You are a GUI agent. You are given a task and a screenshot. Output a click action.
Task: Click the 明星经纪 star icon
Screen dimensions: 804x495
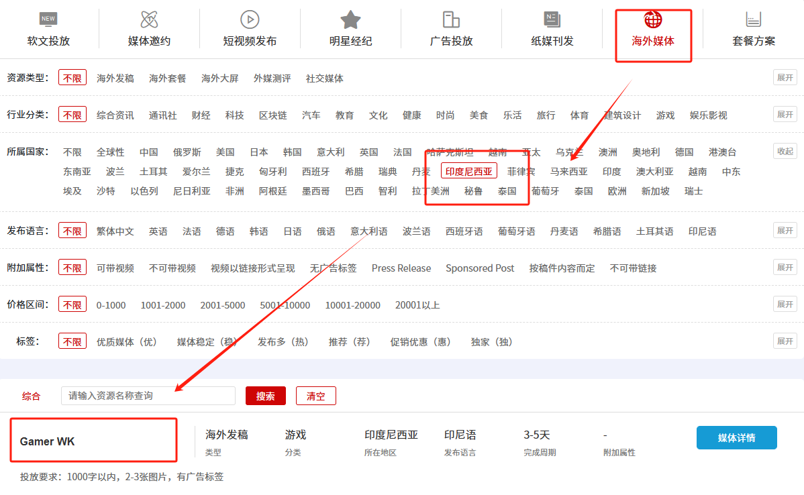[350, 19]
